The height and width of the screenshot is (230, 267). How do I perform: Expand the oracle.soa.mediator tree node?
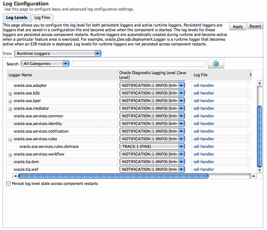click(x=11, y=109)
